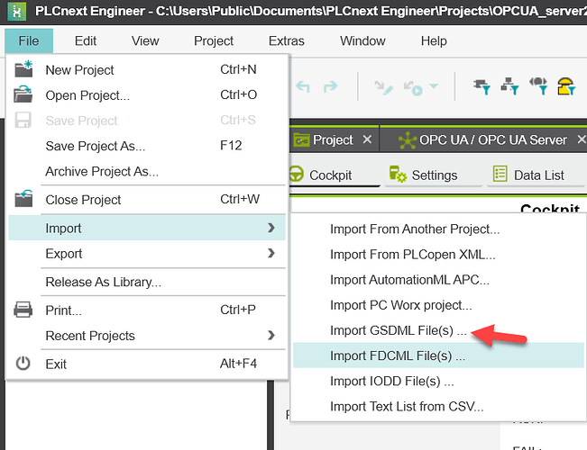The height and width of the screenshot is (450, 587).
Task: Click the wireless signal filter toolbar icon
Action: click(538, 86)
